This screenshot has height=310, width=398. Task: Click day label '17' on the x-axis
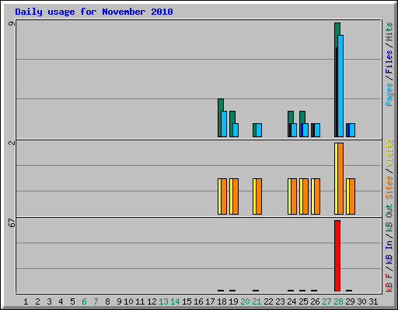tap(210, 301)
